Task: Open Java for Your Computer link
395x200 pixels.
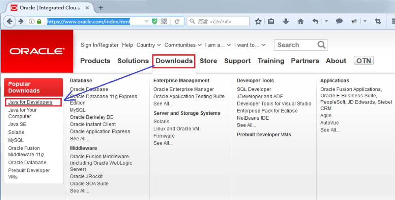Action: (x=22, y=113)
